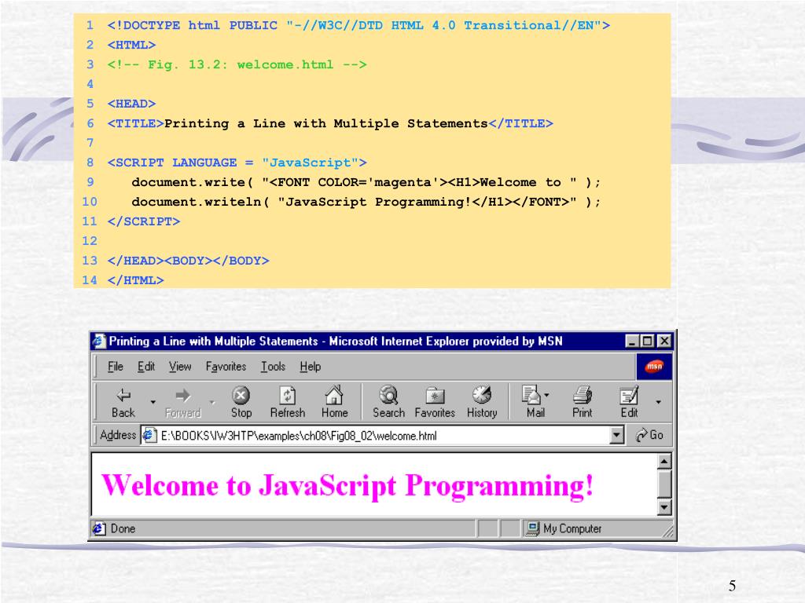
Task: Open the Mail button dropdown arrow
Action: 546,395
